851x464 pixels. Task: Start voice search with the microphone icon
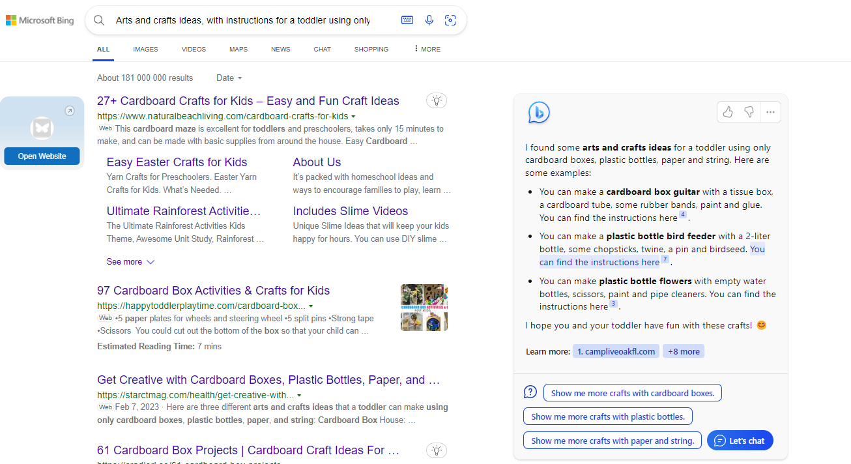coord(429,20)
